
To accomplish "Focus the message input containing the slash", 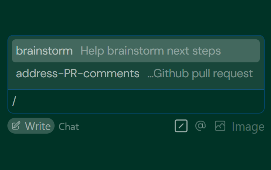I will point(135,101).
